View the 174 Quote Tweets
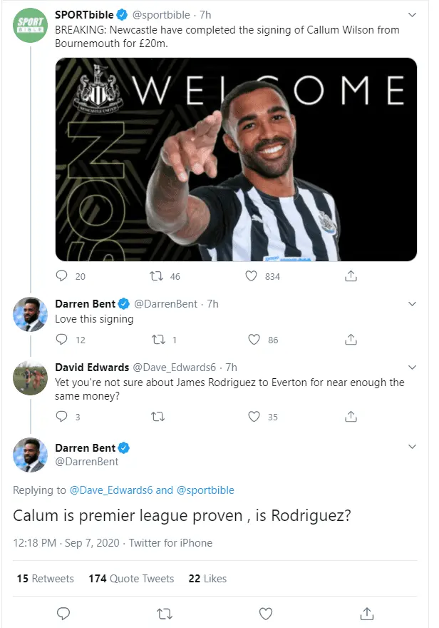Screen dimensions: 439x628 point(131,579)
